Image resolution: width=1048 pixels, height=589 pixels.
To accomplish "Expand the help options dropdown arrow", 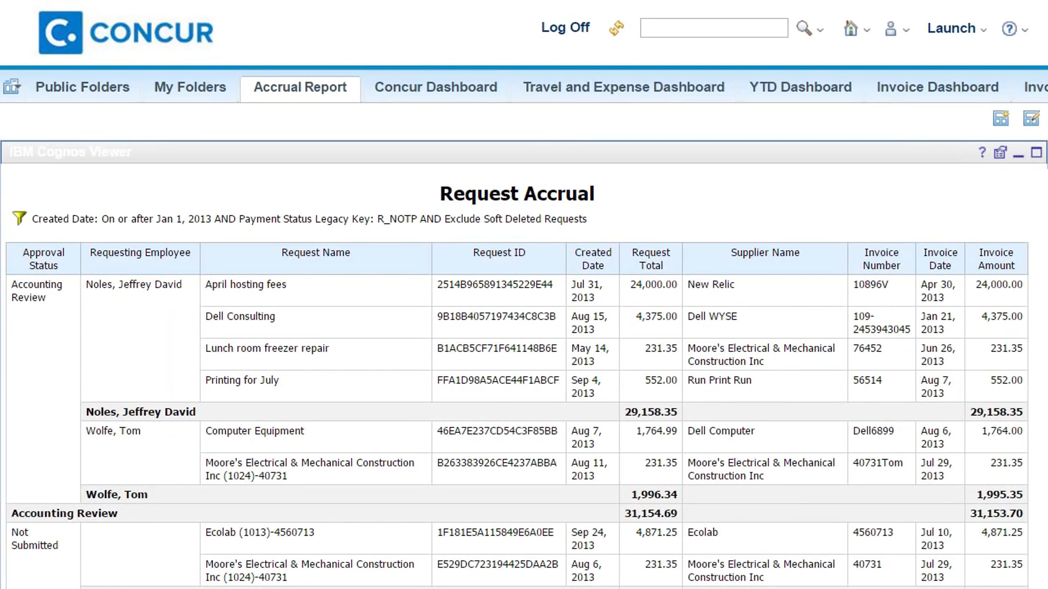I will click(1025, 30).
